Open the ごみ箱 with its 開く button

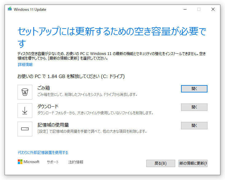[x=194, y=89]
